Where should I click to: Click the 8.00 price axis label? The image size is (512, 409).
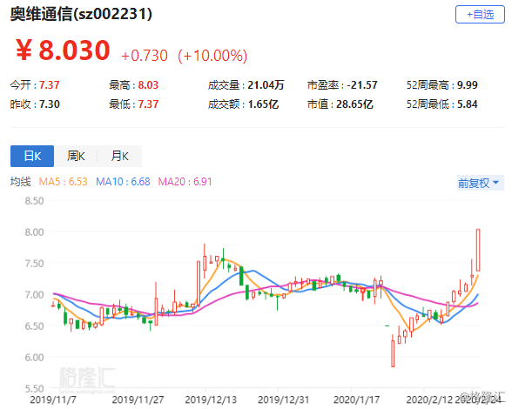pos(34,232)
